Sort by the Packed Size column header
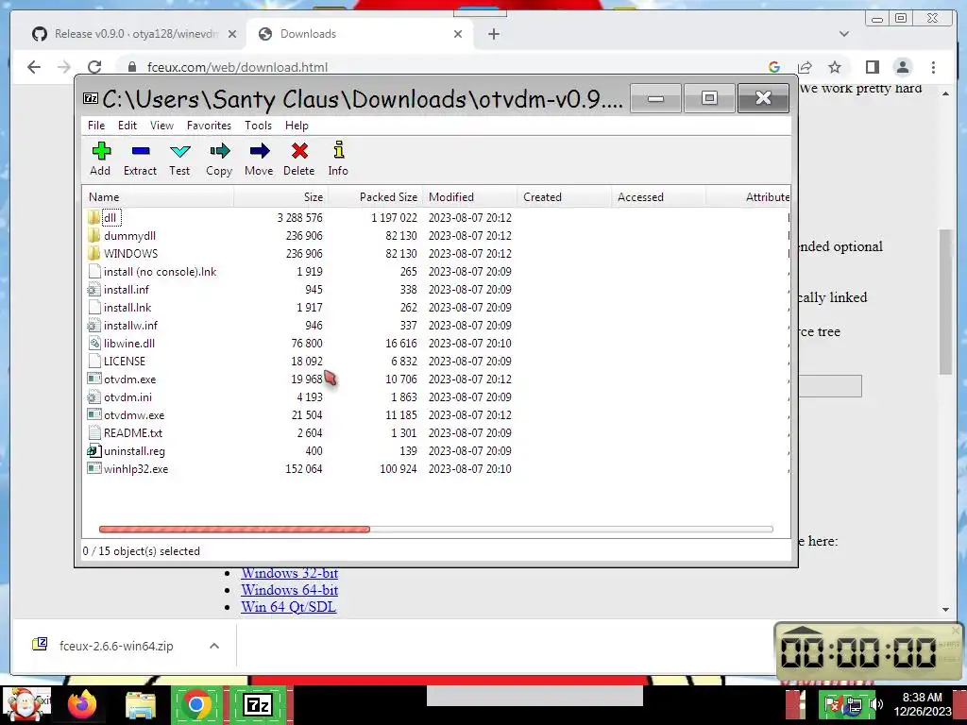The height and width of the screenshot is (725, 967). (375, 196)
